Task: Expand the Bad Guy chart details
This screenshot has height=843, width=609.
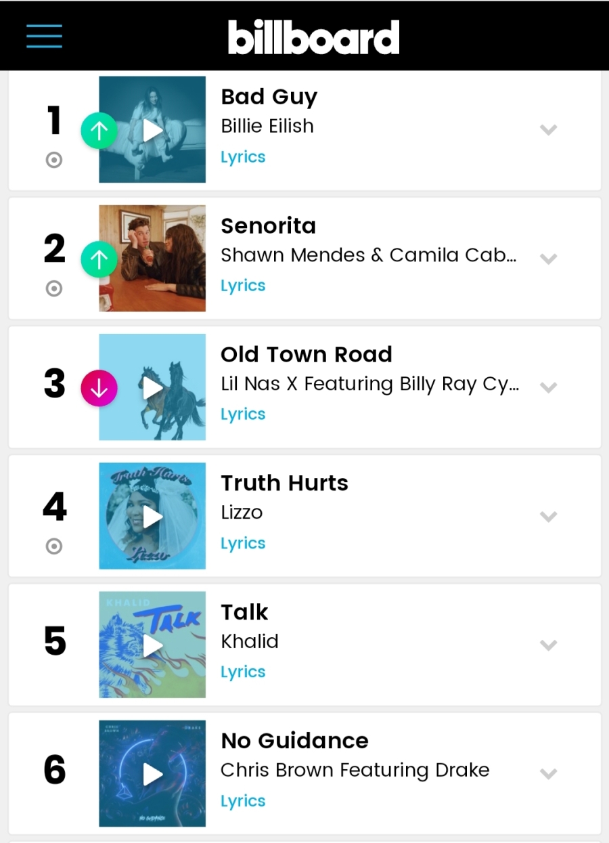Action: coord(548,130)
